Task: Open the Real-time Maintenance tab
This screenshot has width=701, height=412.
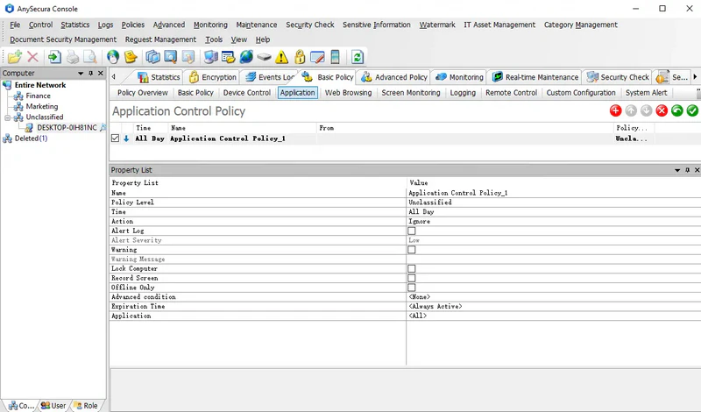Action: 535,77
